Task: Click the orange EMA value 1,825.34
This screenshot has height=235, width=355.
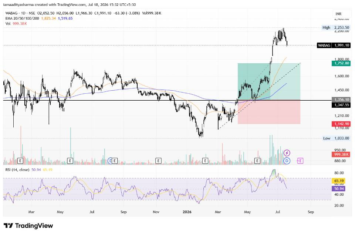Action: [48, 19]
